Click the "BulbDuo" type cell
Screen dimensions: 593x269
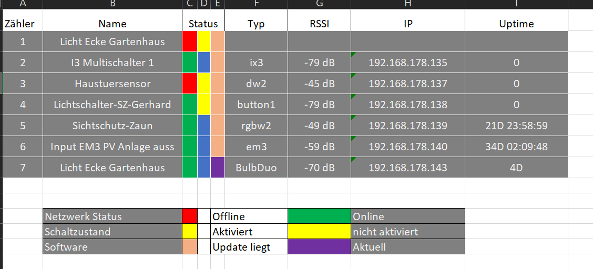256,168
